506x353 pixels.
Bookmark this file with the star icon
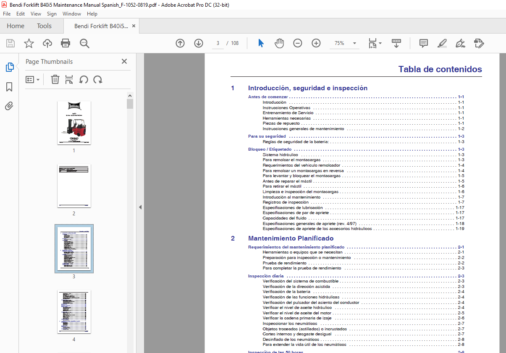coord(29,43)
